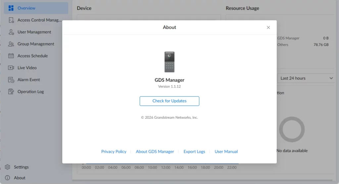The height and width of the screenshot is (184, 339).
Task: Click the 78.76 GB value
Action: click(x=321, y=45)
